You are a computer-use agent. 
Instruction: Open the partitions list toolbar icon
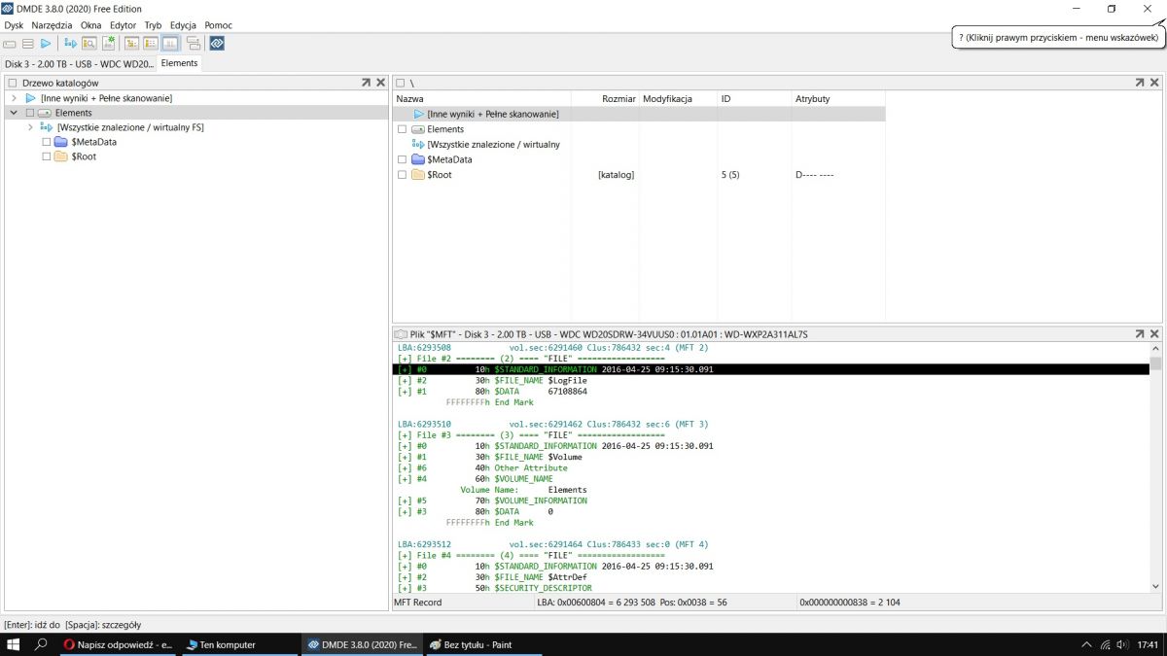pyautogui.click(x=28, y=44)
